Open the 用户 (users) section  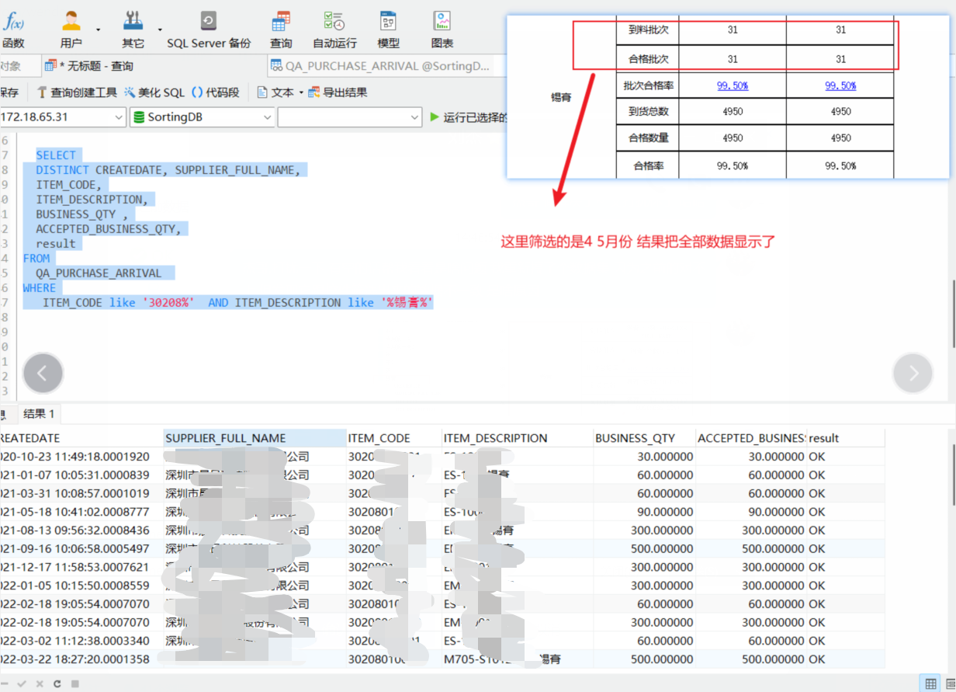tap(71, 30)
